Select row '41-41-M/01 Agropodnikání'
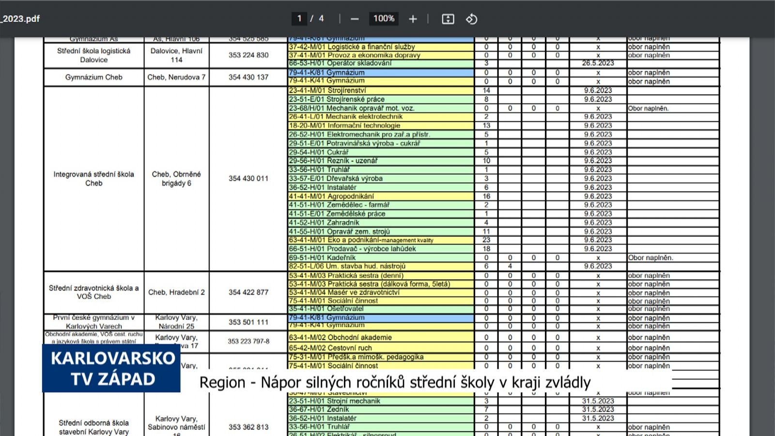Image resolution: width=775 pixels, height=436 pixels. pos(381,196)
